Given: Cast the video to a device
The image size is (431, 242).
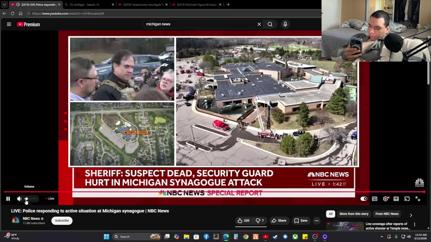Looking at the screenshot, I should pyautogui.click(x=407, y=199).
